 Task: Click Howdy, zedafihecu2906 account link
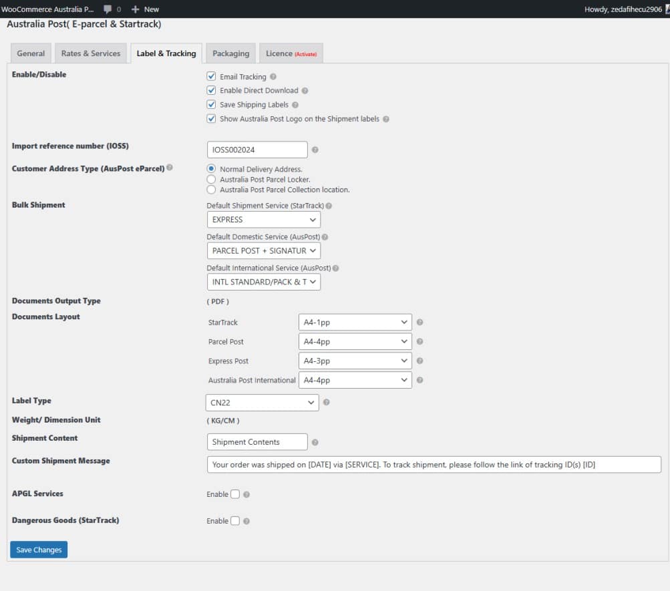click(x=624, y=9)
